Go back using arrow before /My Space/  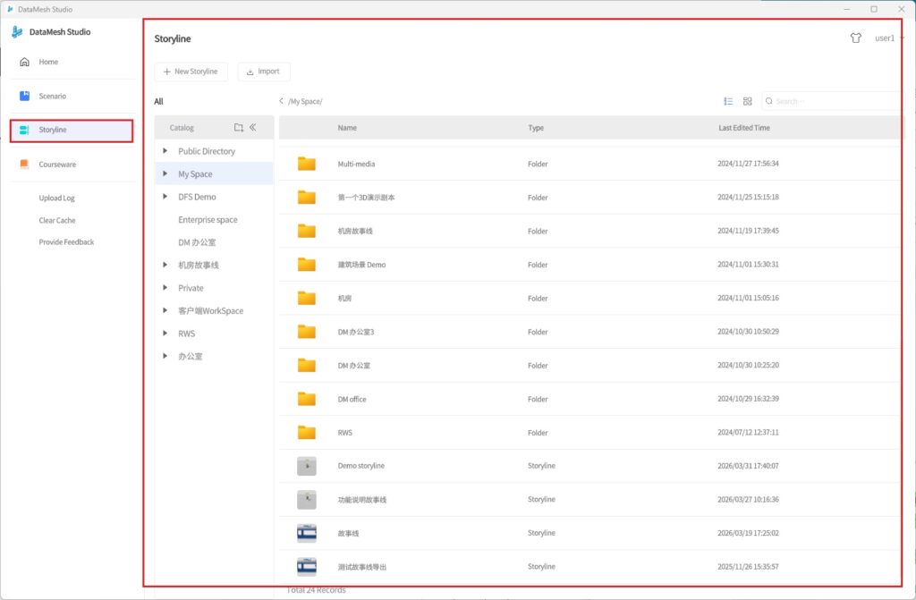tap(282, 101)
